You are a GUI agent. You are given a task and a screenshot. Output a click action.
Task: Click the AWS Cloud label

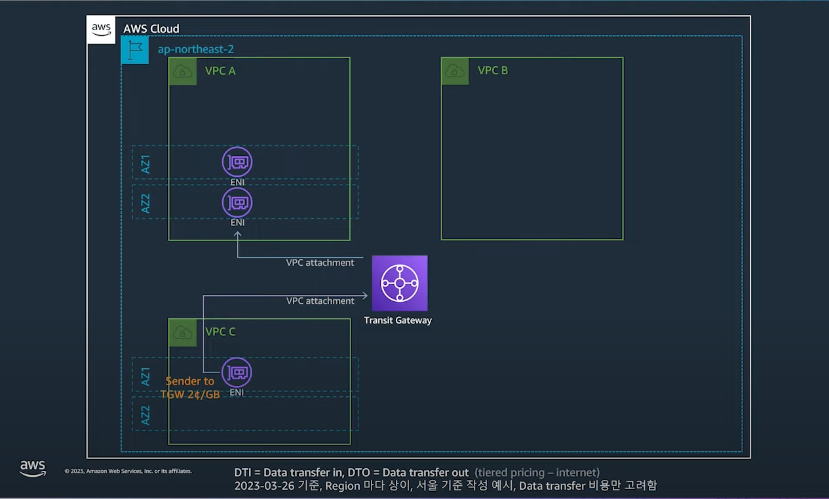tap(151, 29)
